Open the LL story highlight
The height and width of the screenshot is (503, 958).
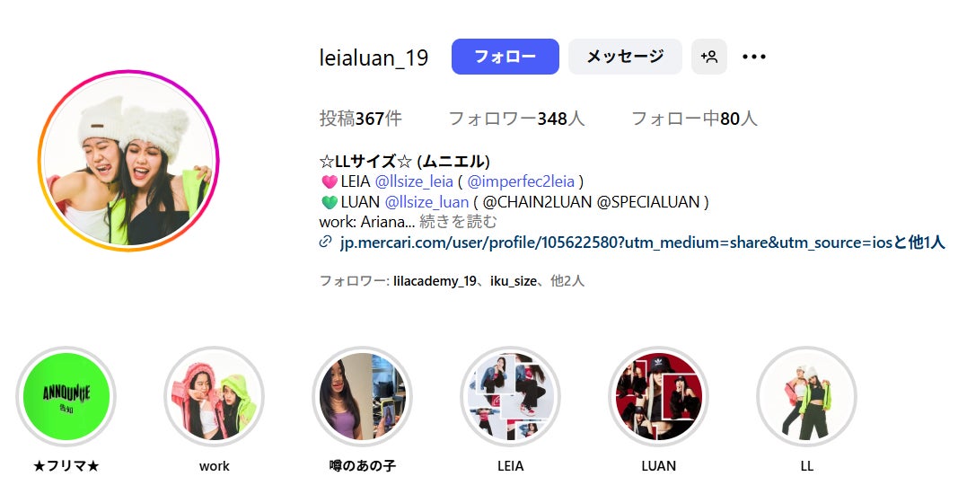(806, 396)
